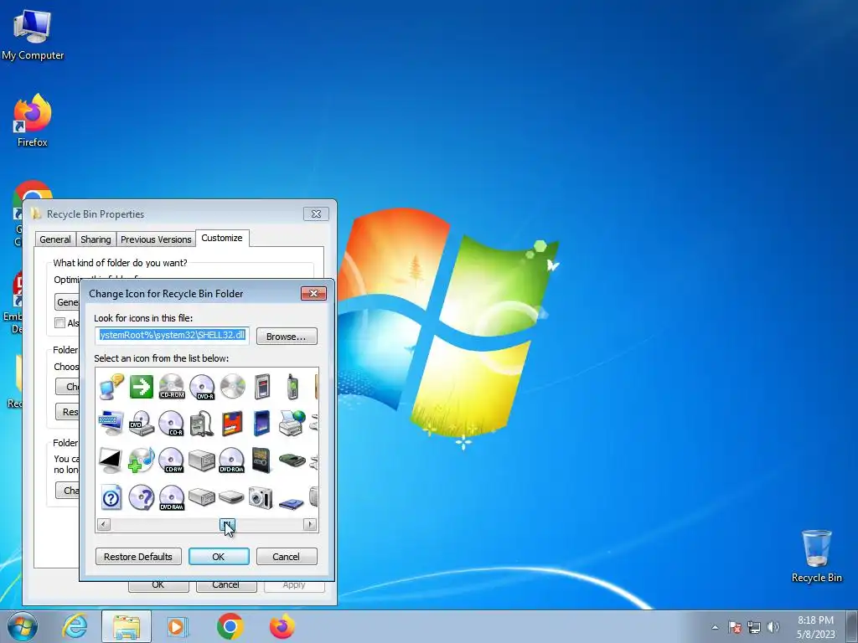Open Windows Explorer from taskbar
The image size is (858, 643).
pos(127,626)
